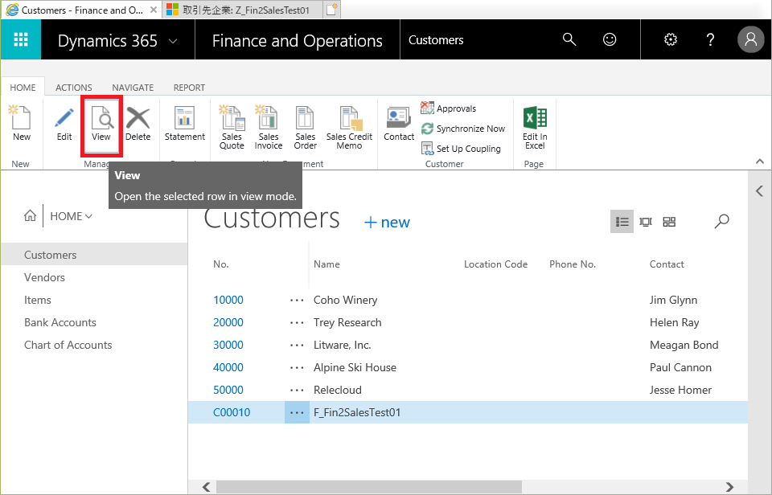Open customer number C00010
772x495 pixels.
click(x=232, y=412)
